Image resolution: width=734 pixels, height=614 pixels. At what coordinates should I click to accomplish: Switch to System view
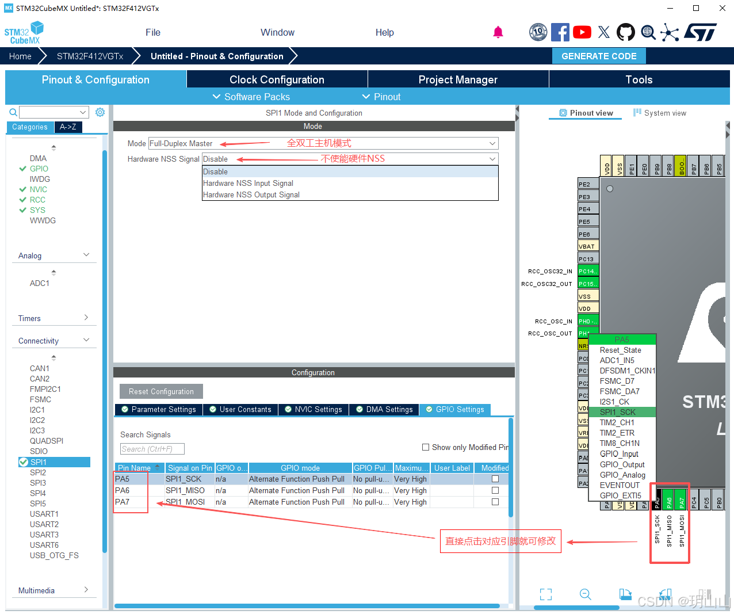(x=660, y=113)
